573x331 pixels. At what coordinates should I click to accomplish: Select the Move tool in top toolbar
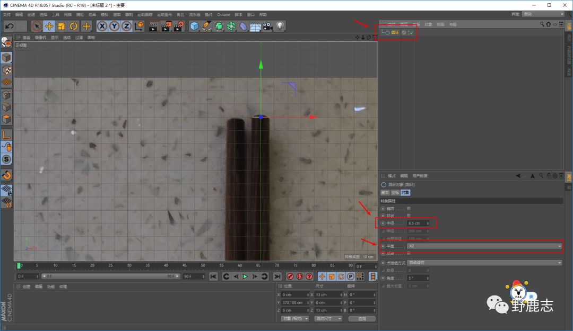pos(49,26)
